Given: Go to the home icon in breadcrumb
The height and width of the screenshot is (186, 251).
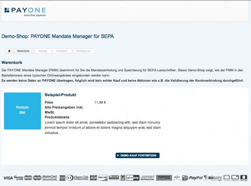Looking at the screenshot, I should 9,51.
